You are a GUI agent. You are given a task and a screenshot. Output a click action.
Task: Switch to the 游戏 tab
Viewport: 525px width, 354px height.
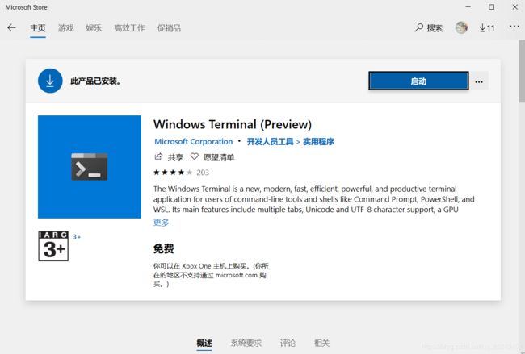(65, 28)
